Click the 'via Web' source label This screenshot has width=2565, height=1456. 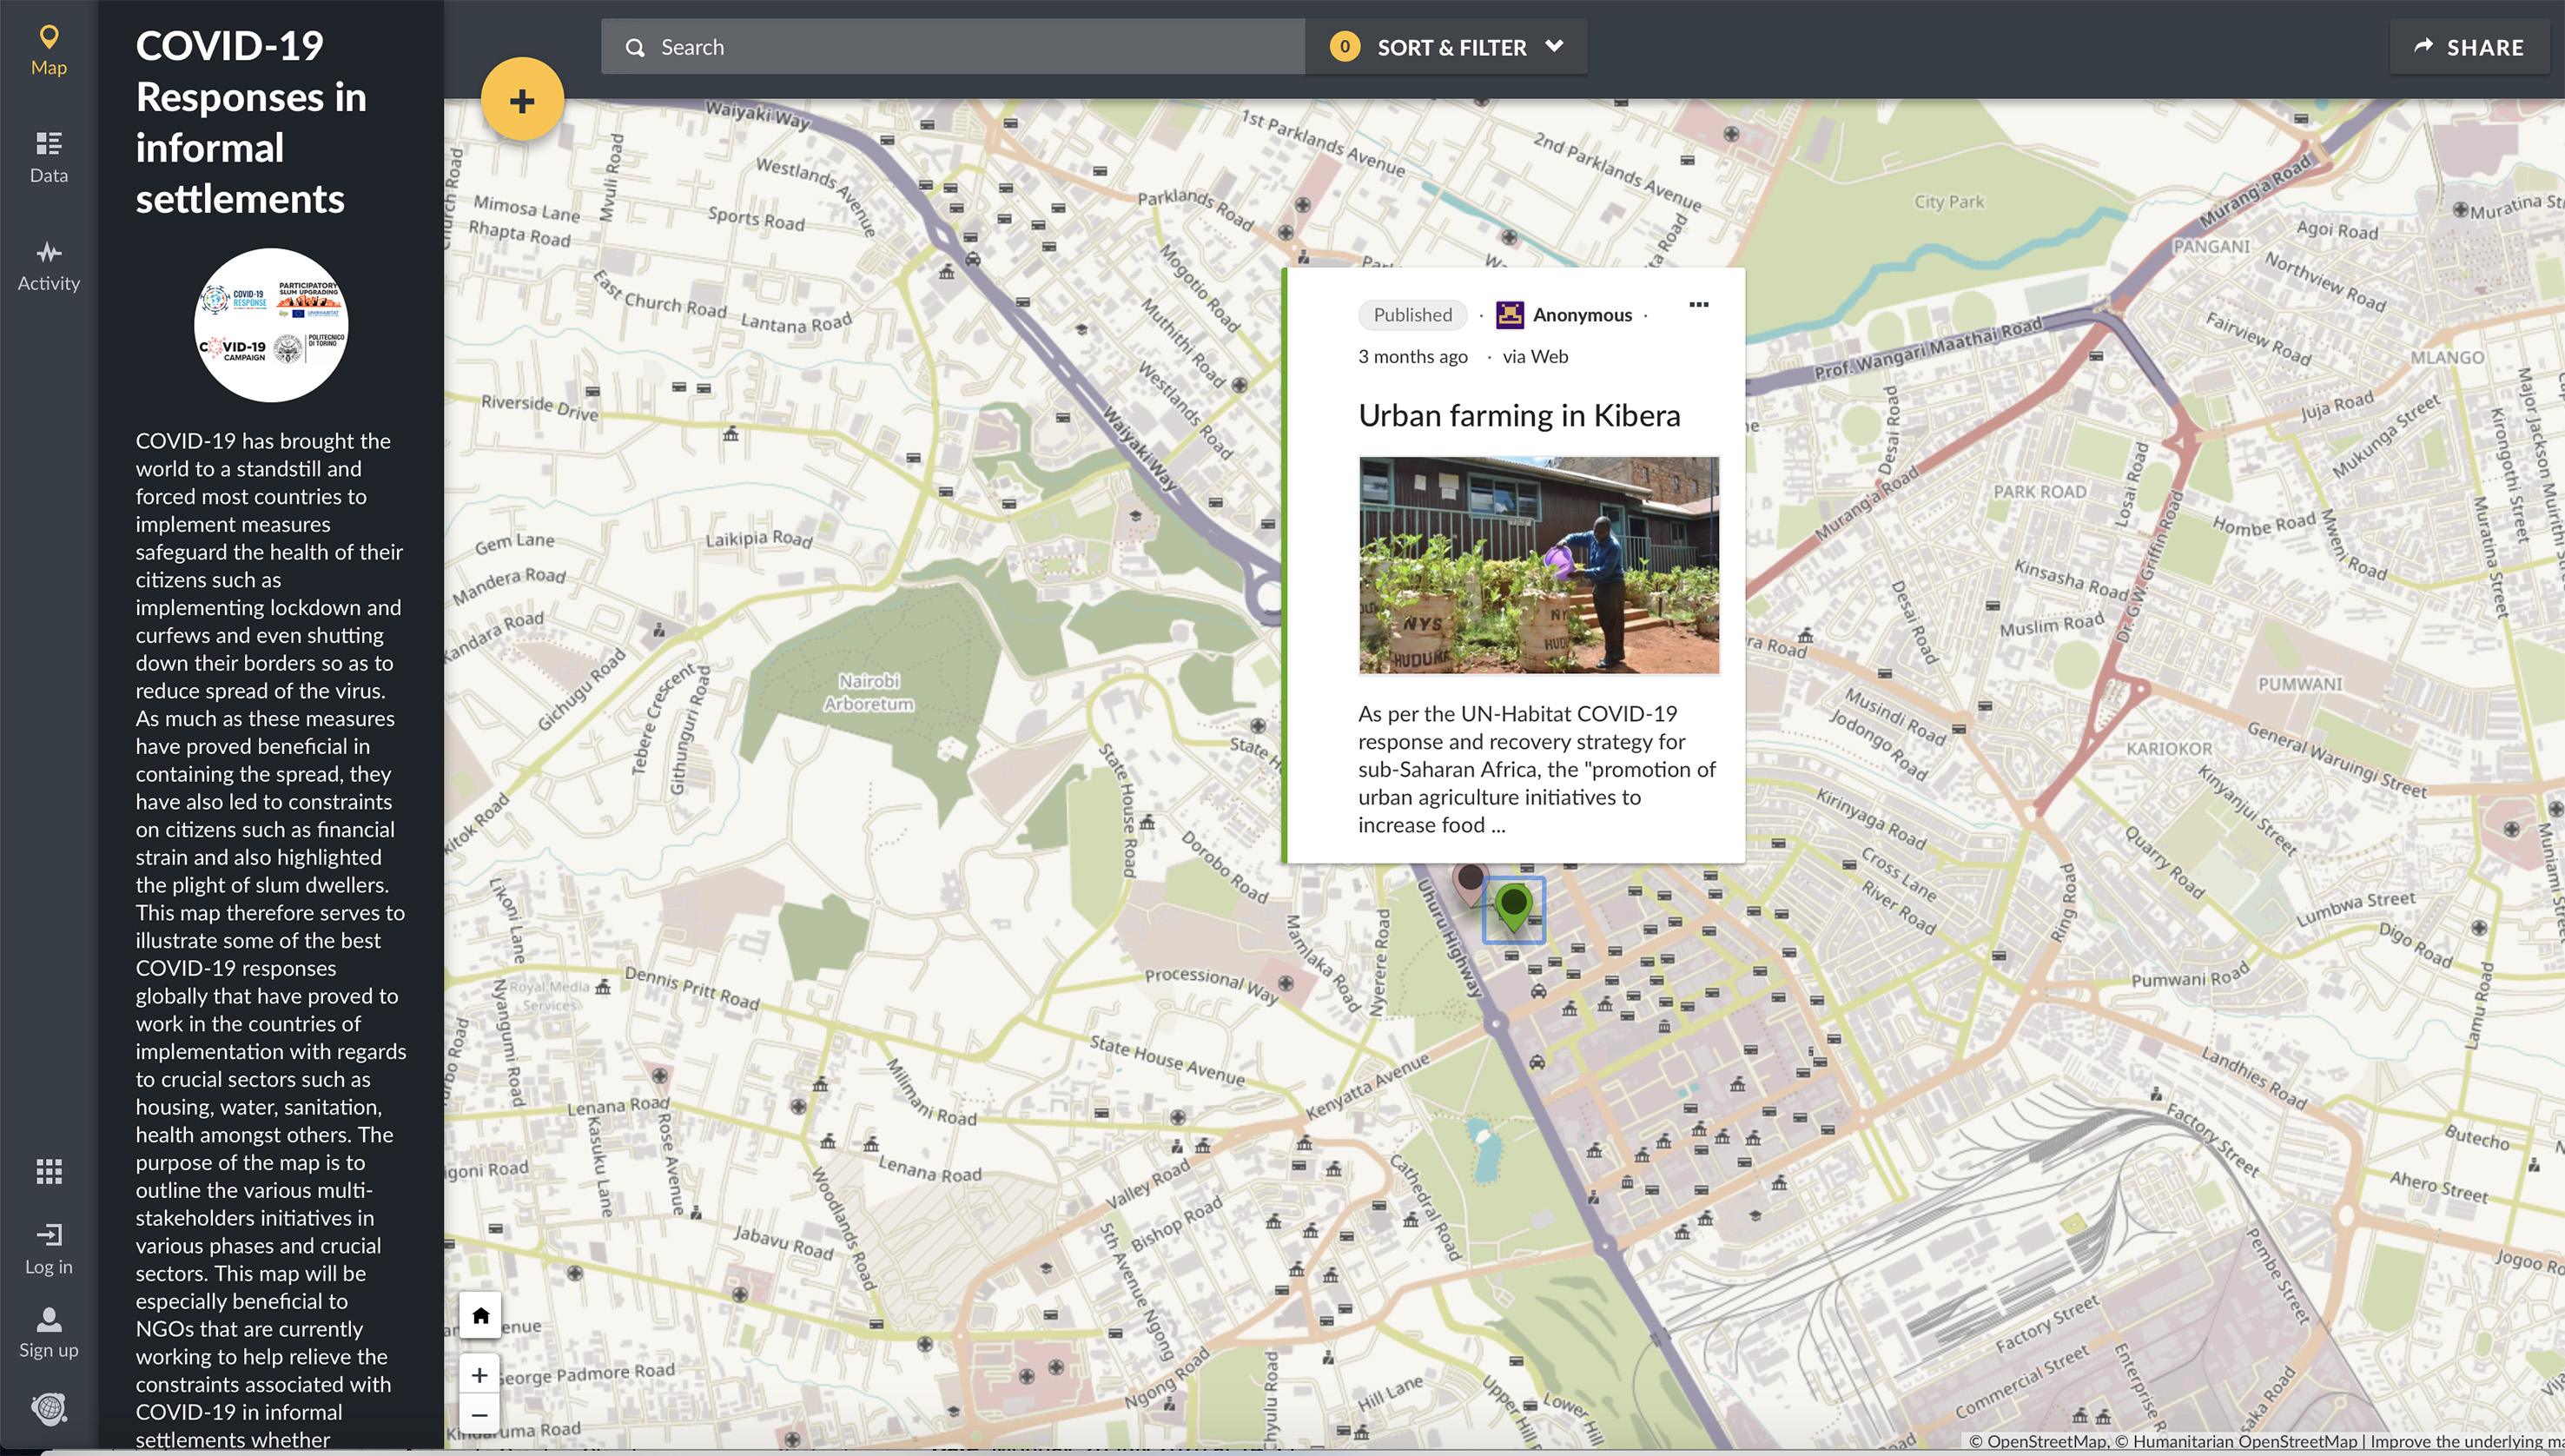(x=1536, y=357)
